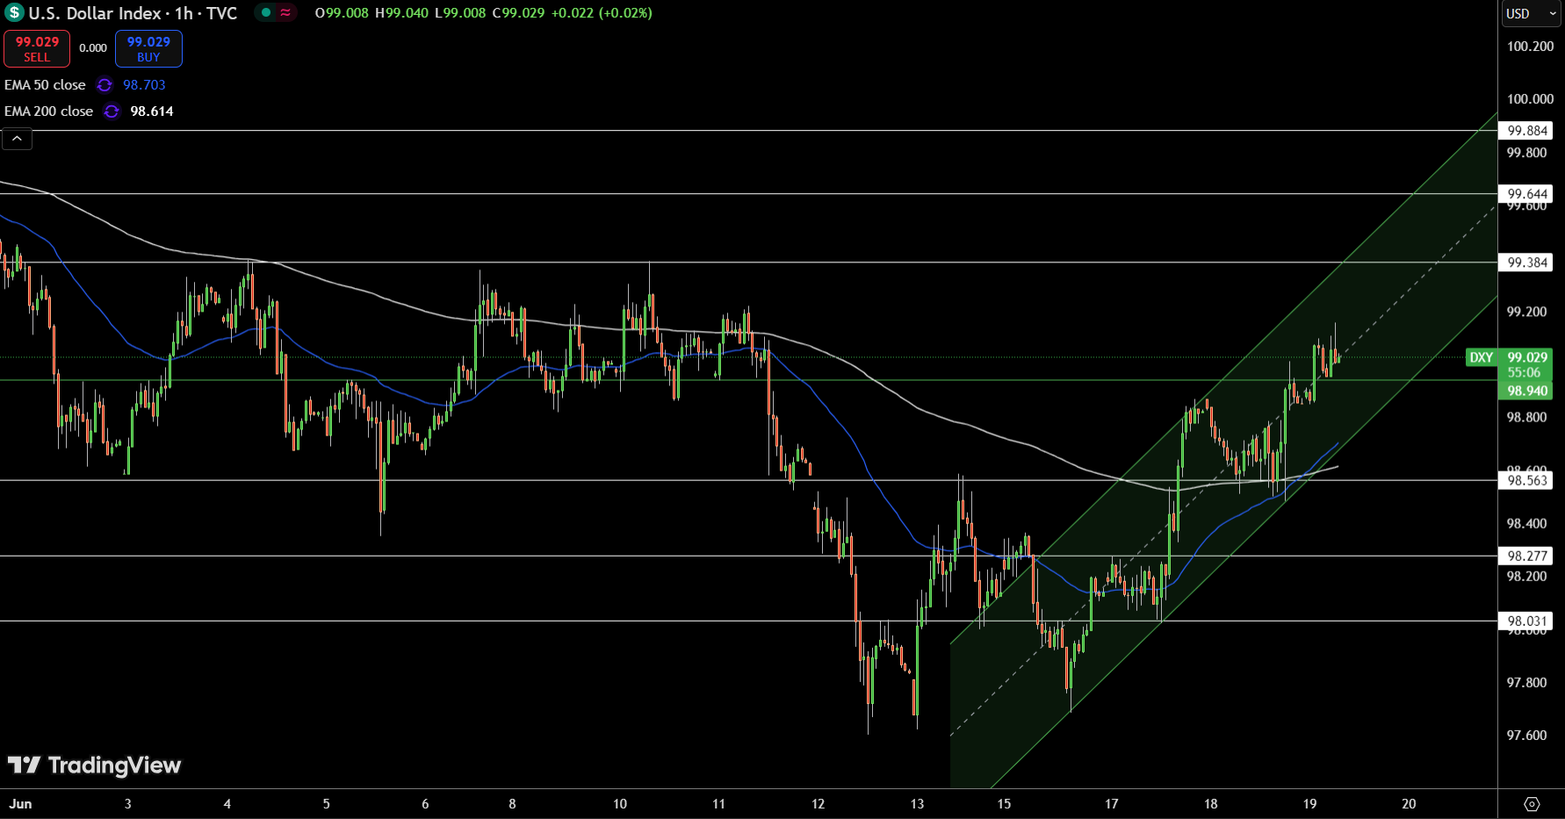Open chart settings gear icon

point(1532,804)
